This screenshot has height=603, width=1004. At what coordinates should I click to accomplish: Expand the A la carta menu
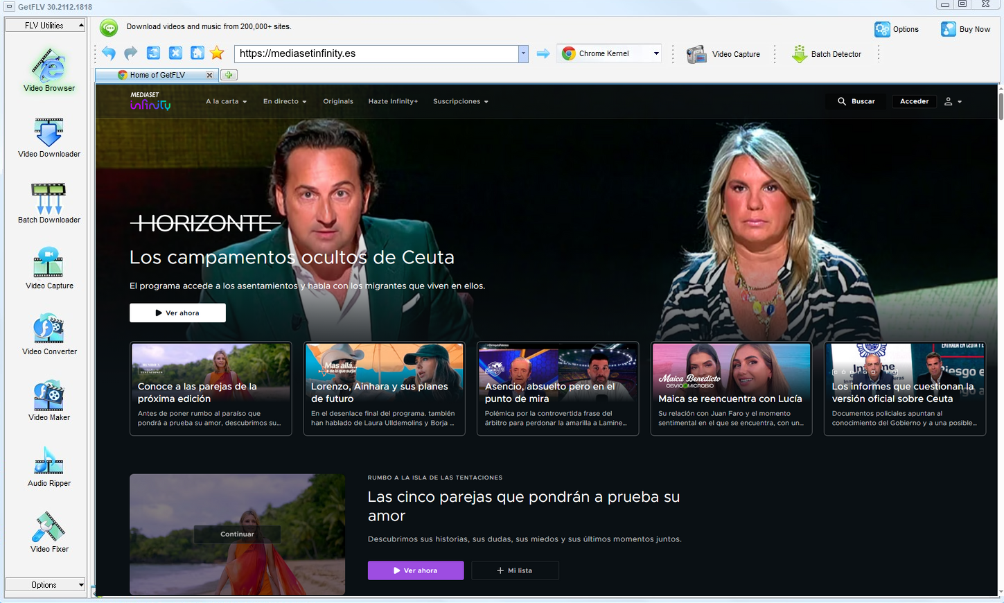(x=226, y=101)
